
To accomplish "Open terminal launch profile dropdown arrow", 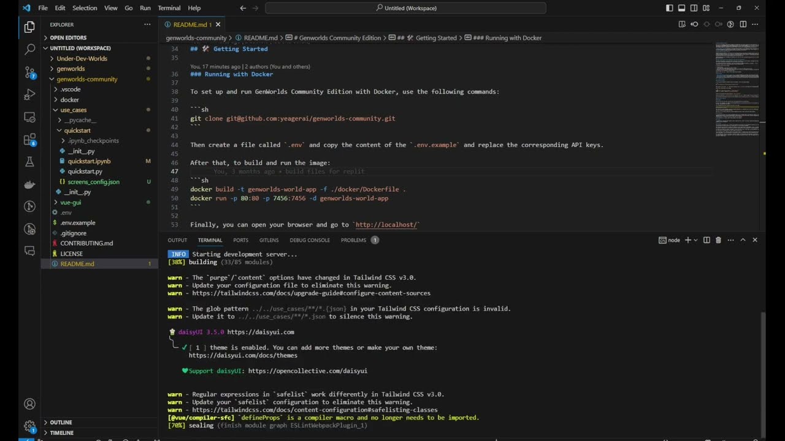I will [695, 240].
